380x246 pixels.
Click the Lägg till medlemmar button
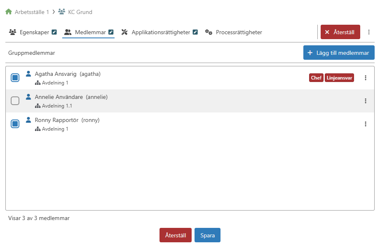[x=339, y=53]
